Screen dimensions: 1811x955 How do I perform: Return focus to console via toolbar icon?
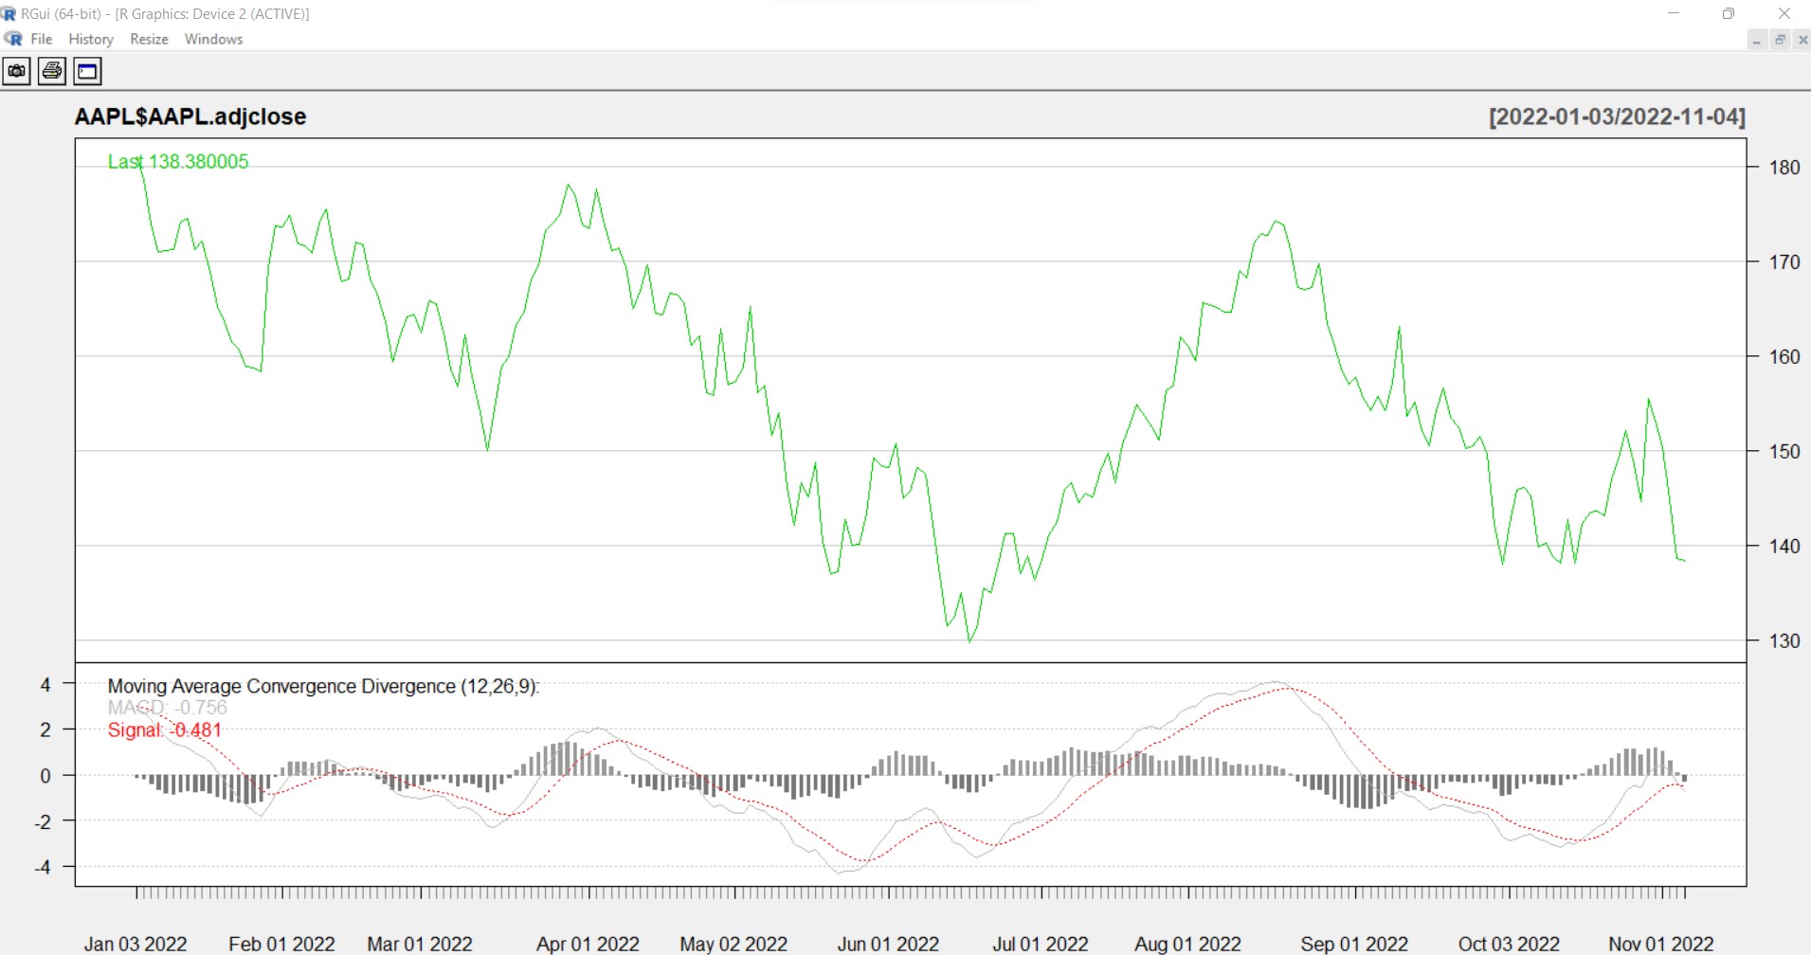click(x=87, y=71)
